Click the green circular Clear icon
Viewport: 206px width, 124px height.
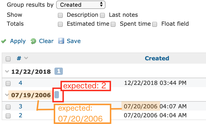(33, 41)
